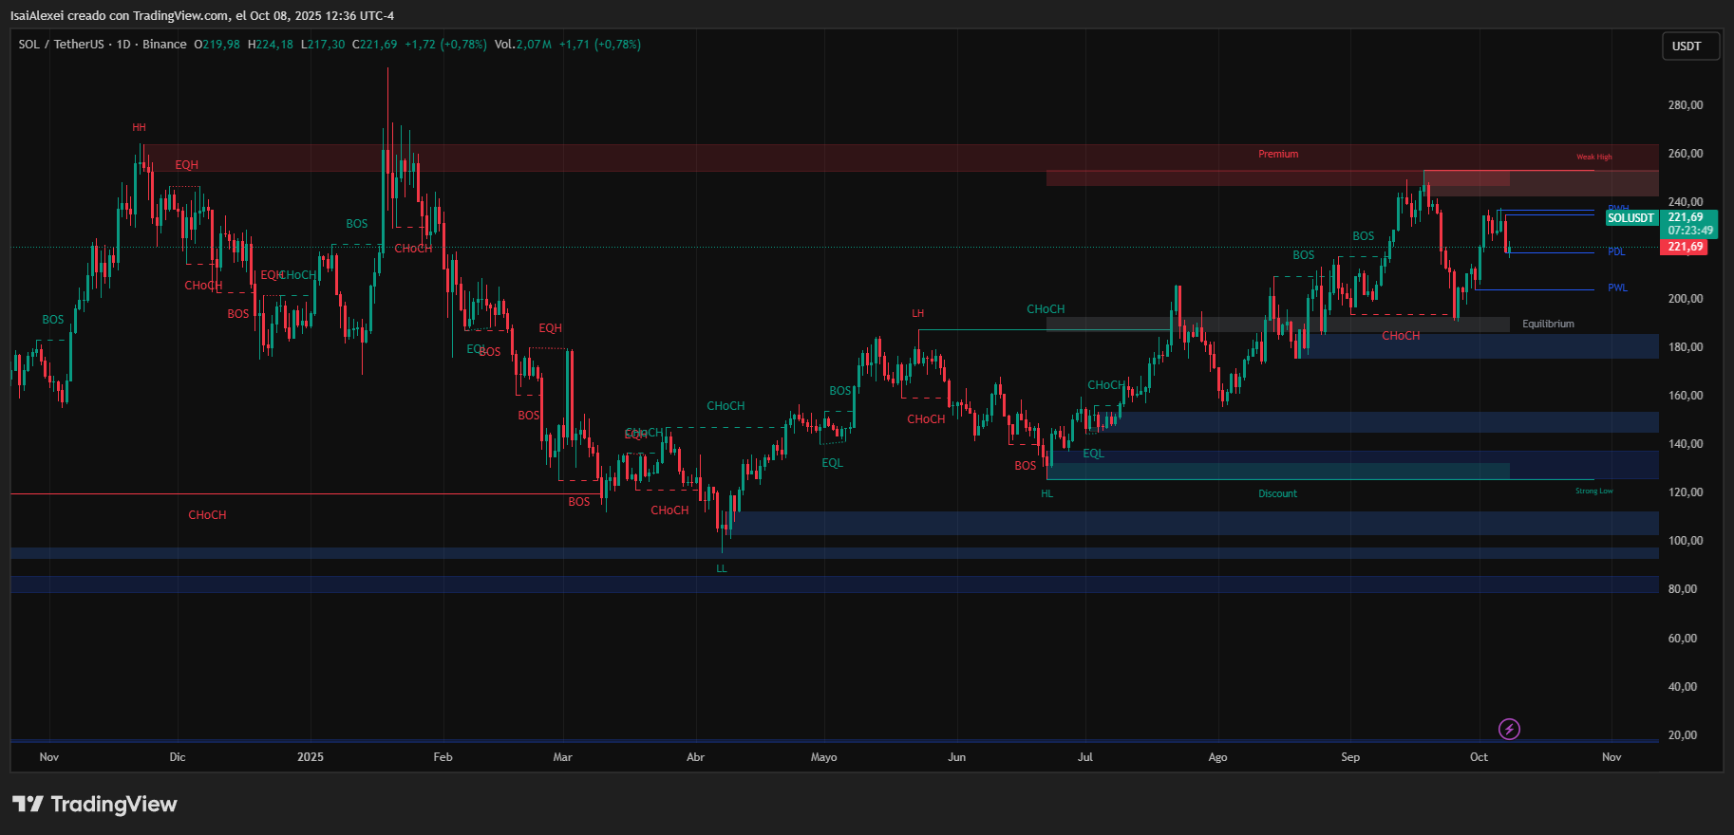Click the Weak High label

point(1593,158)
